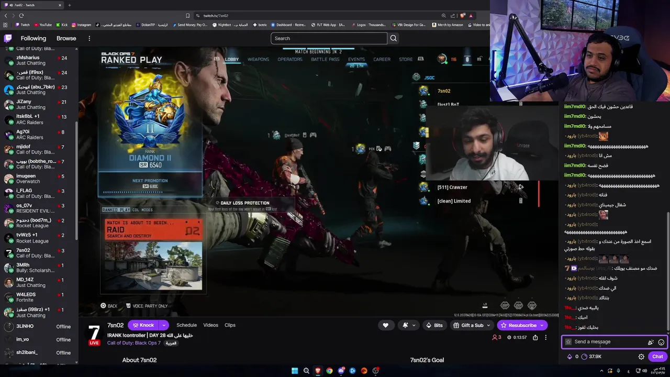The image size is (670, 377).
Task: Open the Following page
Action: [x=33, y=38]
